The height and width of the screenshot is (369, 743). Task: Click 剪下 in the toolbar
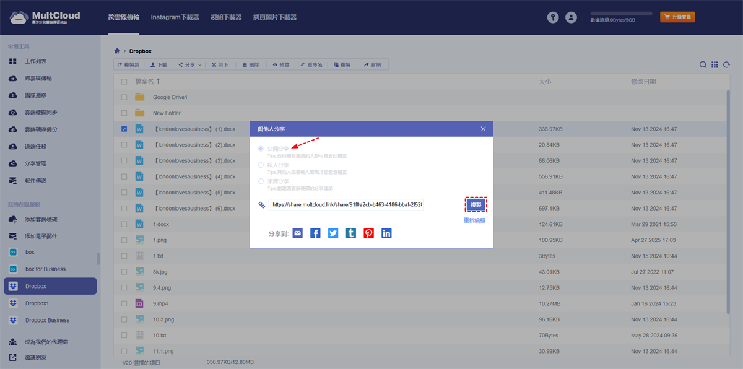[220, 64]
